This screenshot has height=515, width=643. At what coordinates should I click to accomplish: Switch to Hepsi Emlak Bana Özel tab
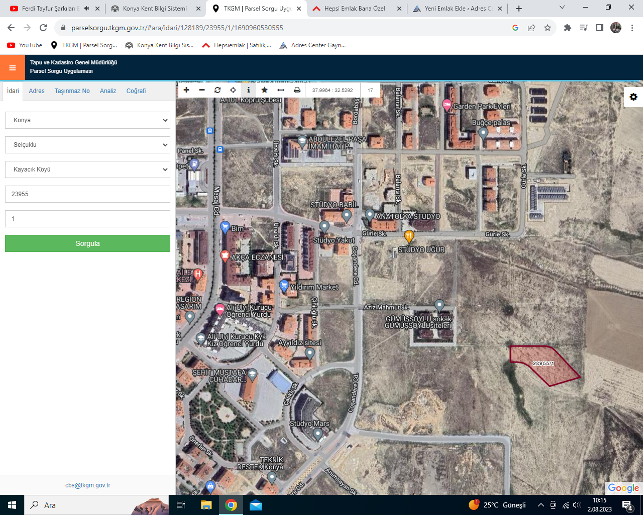coord(357,9)
